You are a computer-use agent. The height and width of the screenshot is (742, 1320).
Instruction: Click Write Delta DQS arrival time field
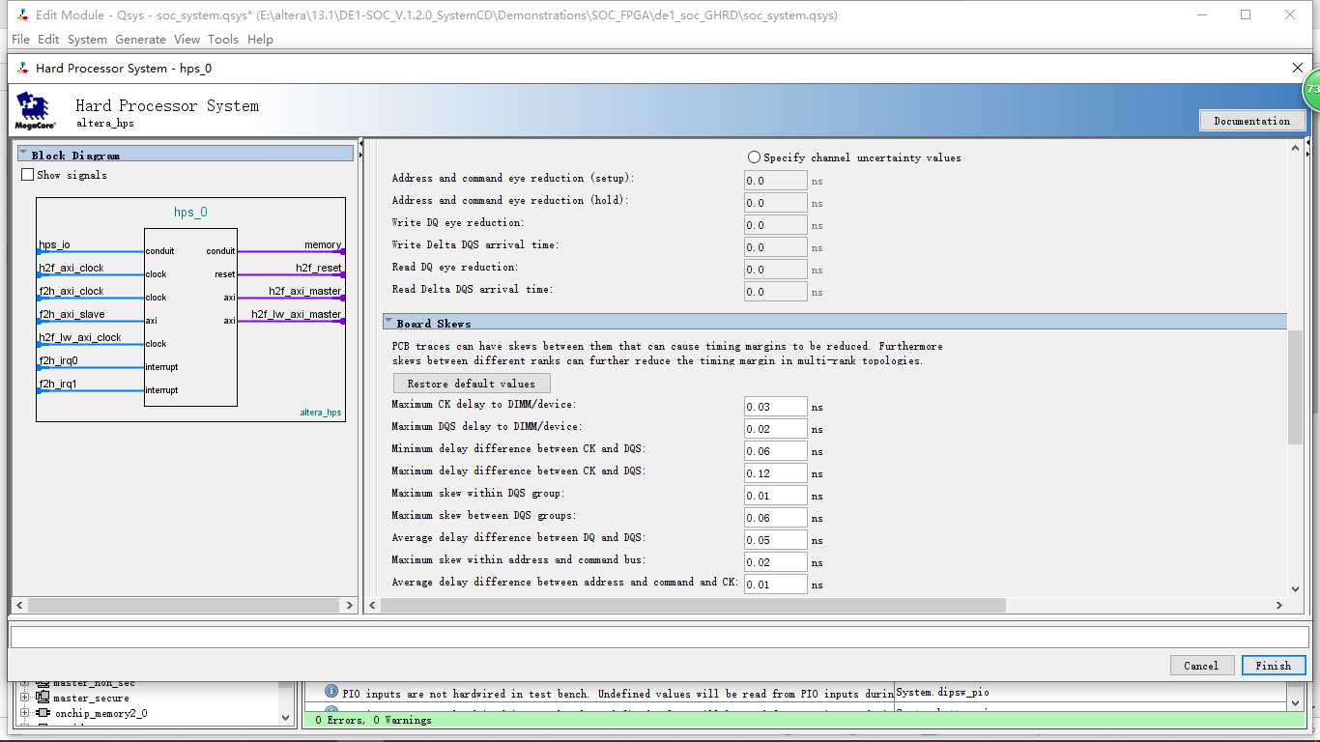775,247
